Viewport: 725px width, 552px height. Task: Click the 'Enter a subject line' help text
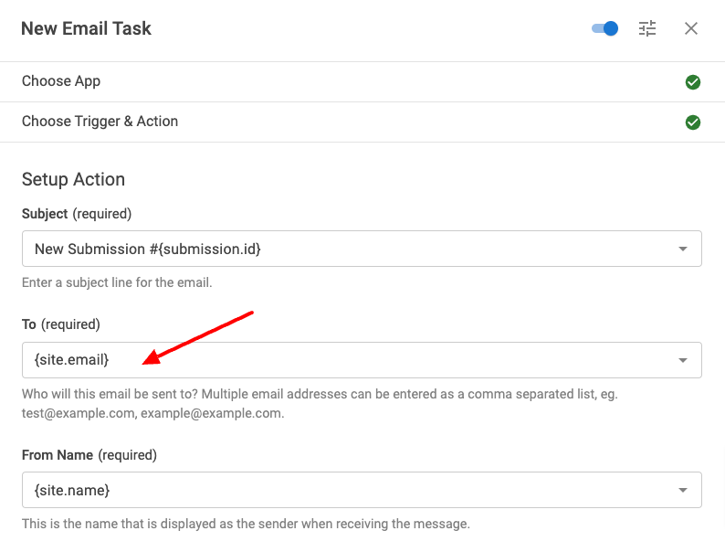click(117, 282)
